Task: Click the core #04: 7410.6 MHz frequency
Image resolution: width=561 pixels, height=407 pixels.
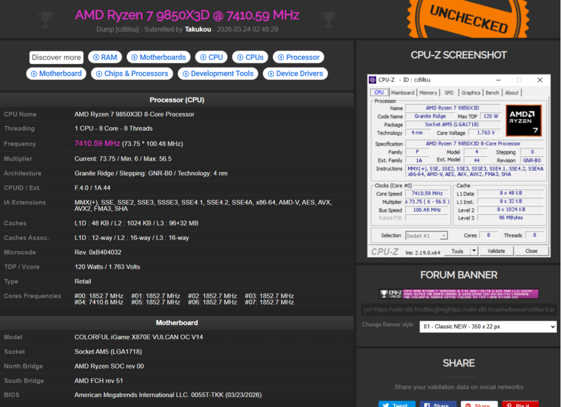Action: pos(99,303)
